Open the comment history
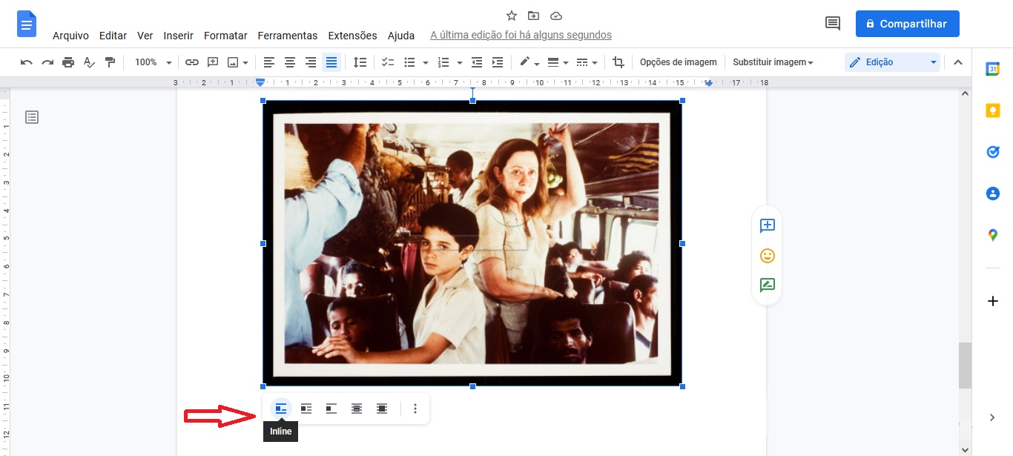Viewport: 1013px width, 456px height. pyautogui.click(x=833, y=23)
